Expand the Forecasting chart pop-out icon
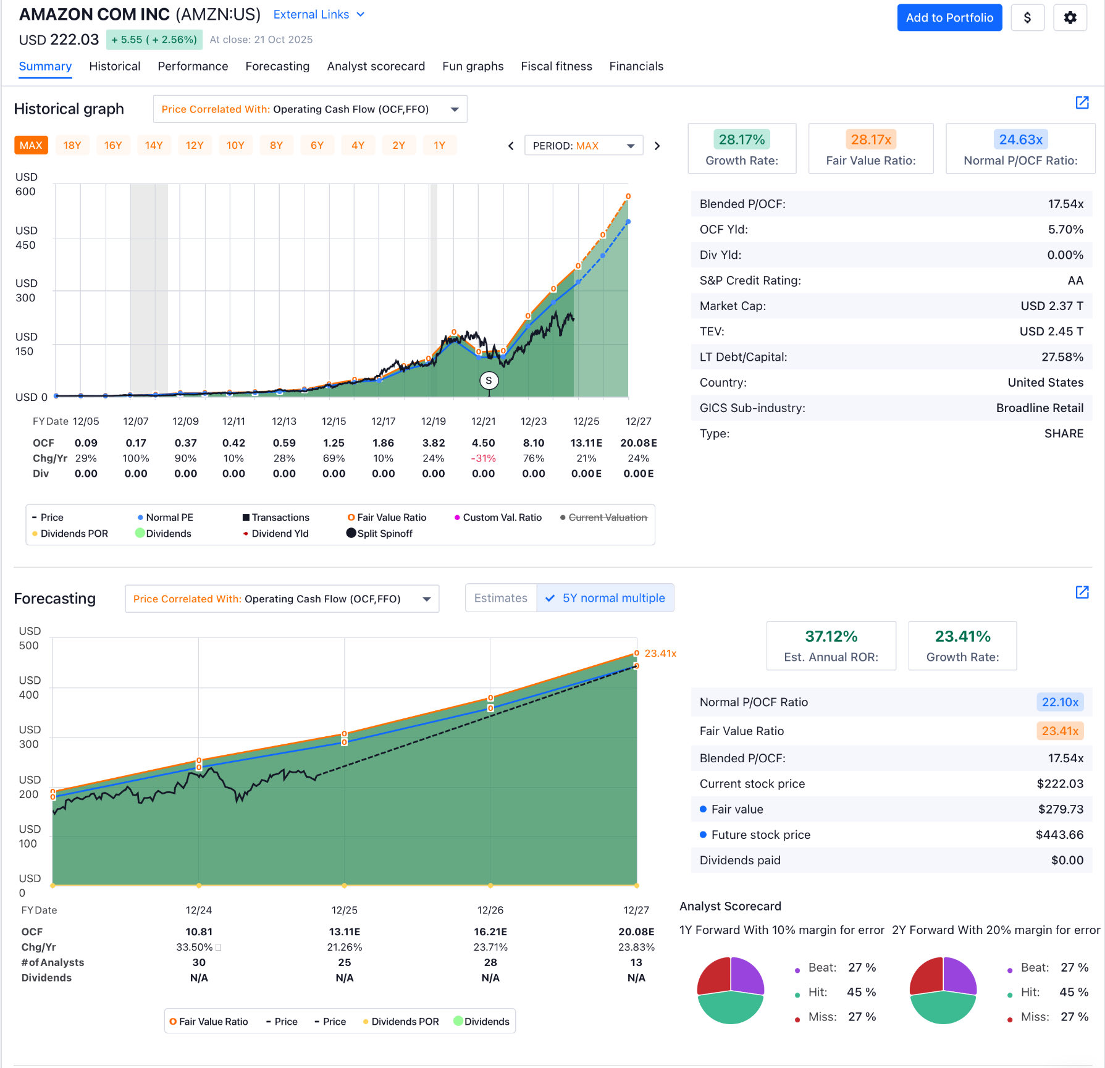The width and height of the screenshot is (1105, 1068). 1082,592
